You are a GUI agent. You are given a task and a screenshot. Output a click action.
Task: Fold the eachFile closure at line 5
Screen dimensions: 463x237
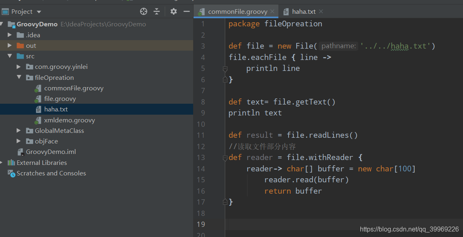click(225, 68)
